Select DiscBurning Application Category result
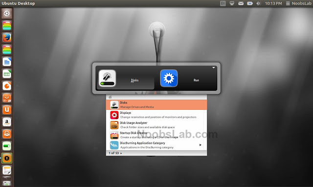The width and height of the screenshot is (313, 187). (x=156, y=145)
